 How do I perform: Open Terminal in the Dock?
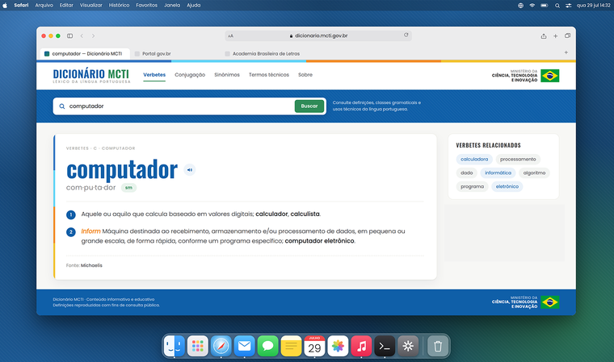(385, 346)
